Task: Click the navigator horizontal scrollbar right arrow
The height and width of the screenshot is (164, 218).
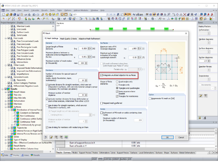Action: click(50, 151)
